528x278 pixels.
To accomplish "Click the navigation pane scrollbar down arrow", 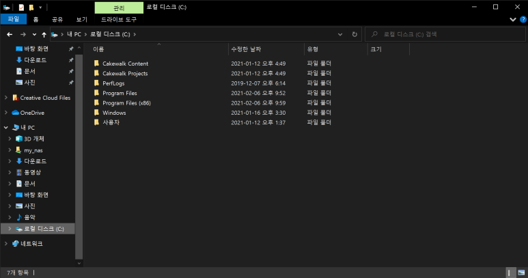I will (x=79, y=263).
